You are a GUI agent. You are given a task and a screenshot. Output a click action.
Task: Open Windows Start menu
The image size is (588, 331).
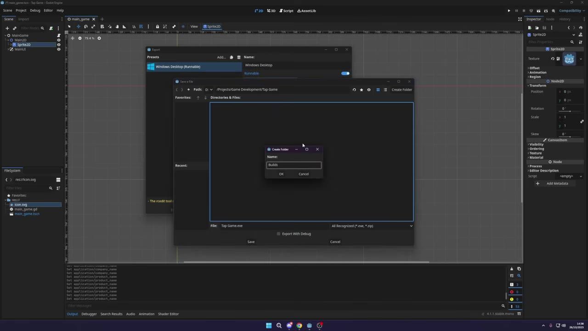(269, 325)
